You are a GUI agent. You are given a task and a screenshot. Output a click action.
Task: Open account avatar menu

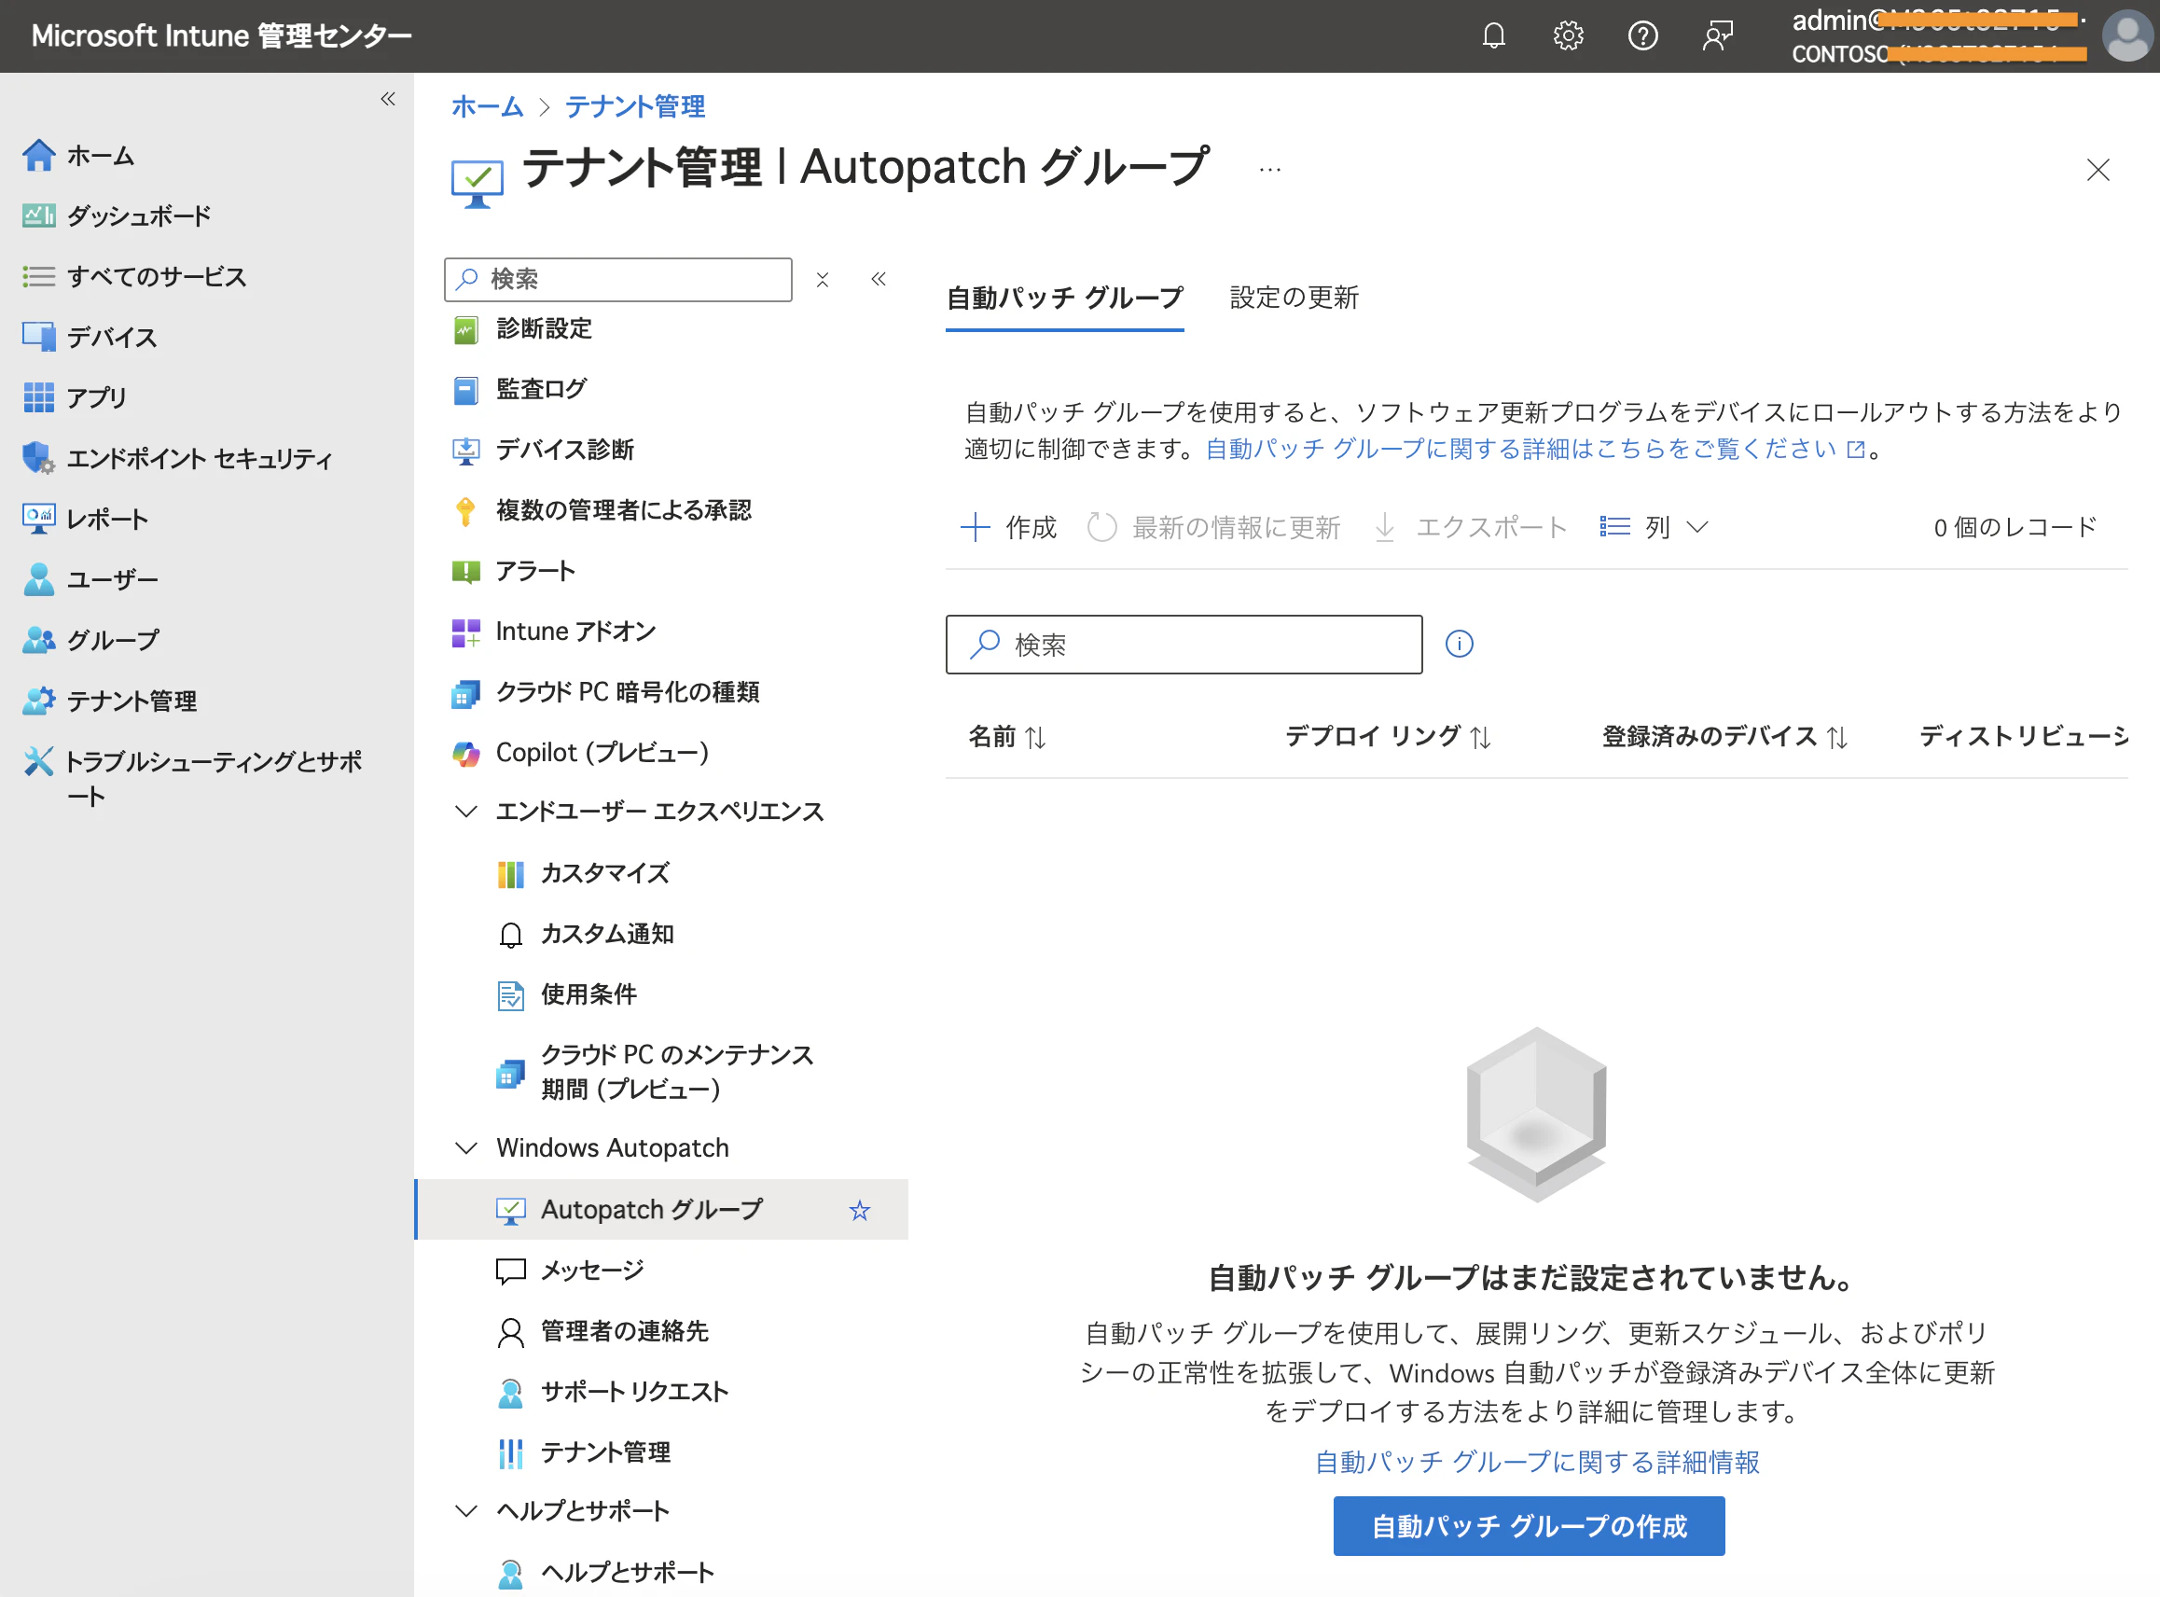[x=2127, y=35]
